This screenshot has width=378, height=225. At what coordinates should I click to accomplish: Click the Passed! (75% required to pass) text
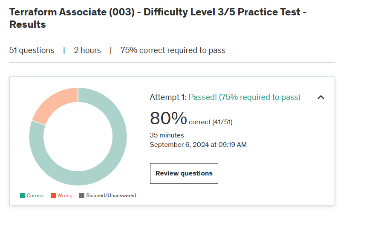click(245, 97)
